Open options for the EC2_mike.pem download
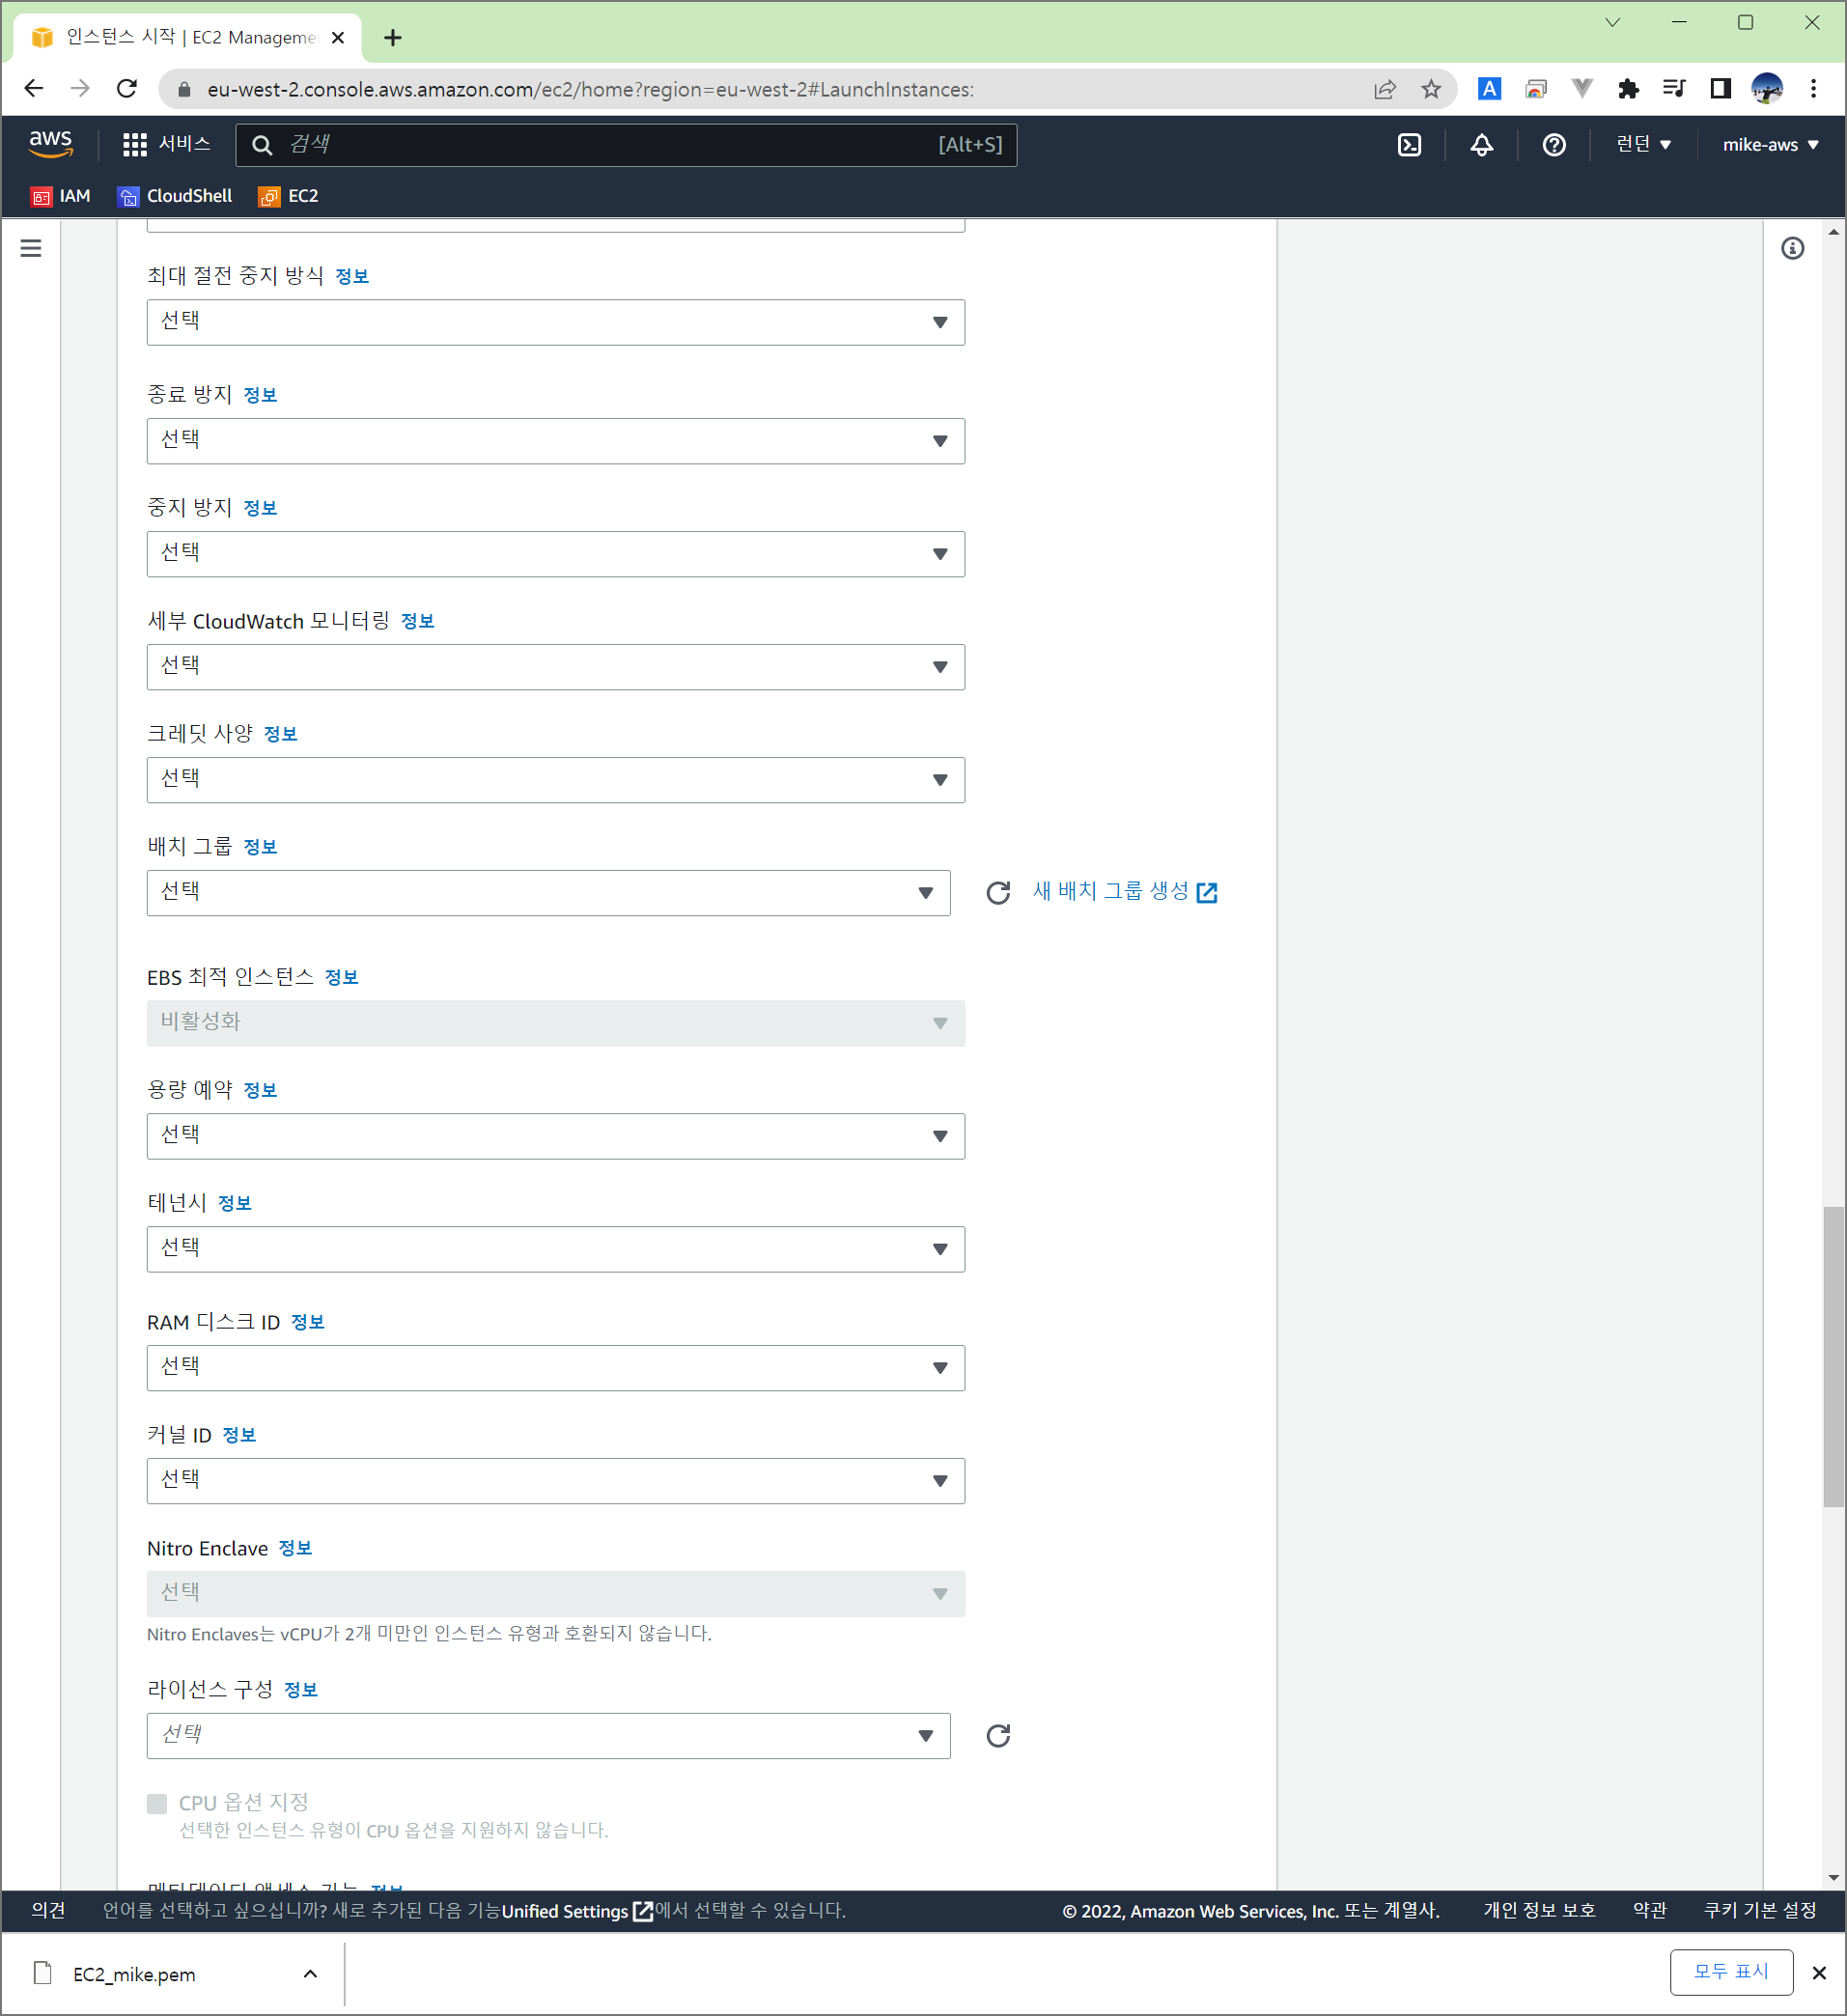Screen dimensions: 1847x2016 [310, 1973]
